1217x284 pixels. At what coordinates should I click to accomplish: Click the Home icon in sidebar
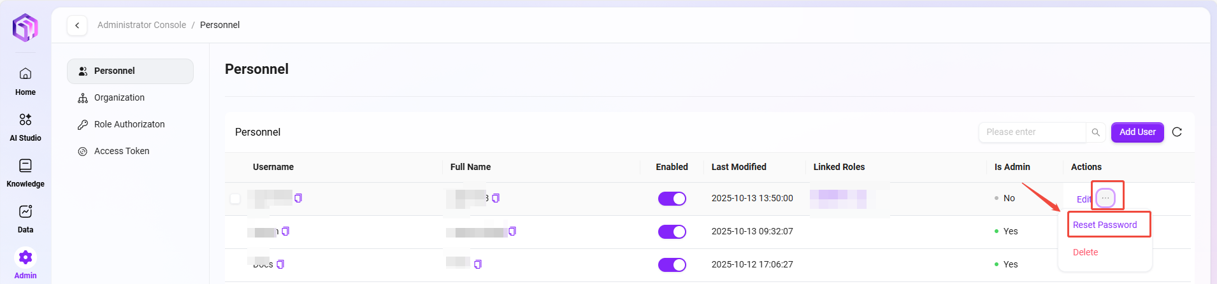tap(25, 74)
